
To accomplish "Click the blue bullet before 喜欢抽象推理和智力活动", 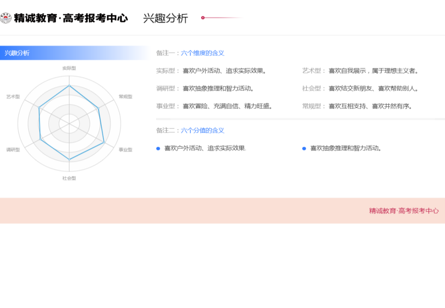I will (x=304, y=148).
